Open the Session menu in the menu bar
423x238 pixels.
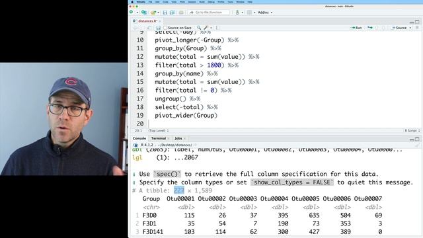(x=192, y=2)
